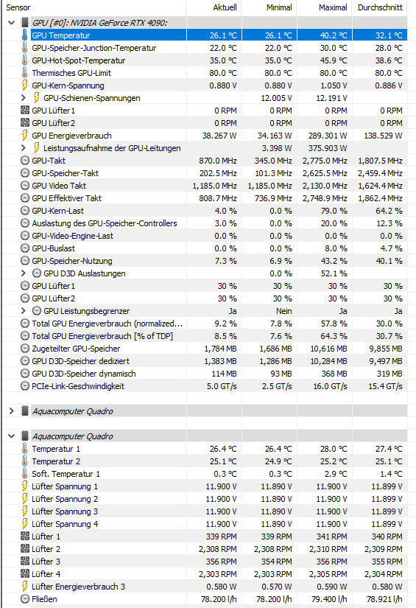This screenshot has height=608, width=416.
Task: Click clock icon of GPU-Speicher-Takt
Action: pyautogui.click(x=25, y=173)
